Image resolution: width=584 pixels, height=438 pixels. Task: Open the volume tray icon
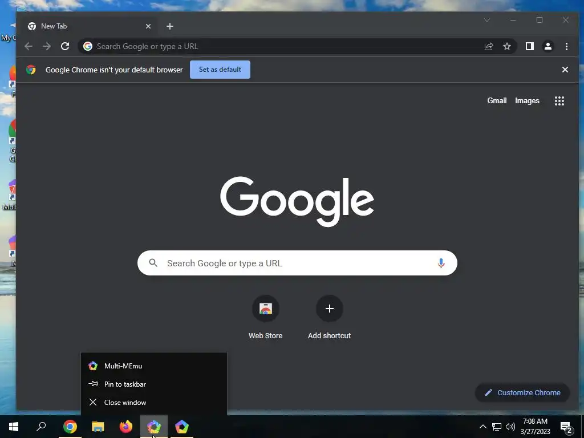[x=510, y=427]
